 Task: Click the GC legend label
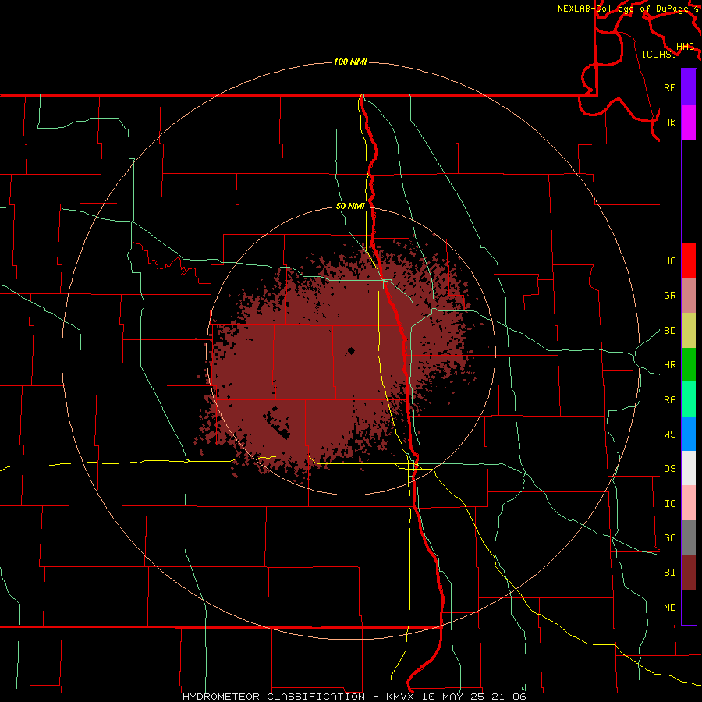click(669, 538)
